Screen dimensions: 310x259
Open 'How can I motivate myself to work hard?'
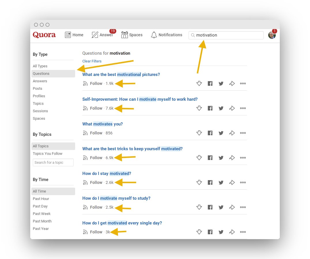[140, 99]
